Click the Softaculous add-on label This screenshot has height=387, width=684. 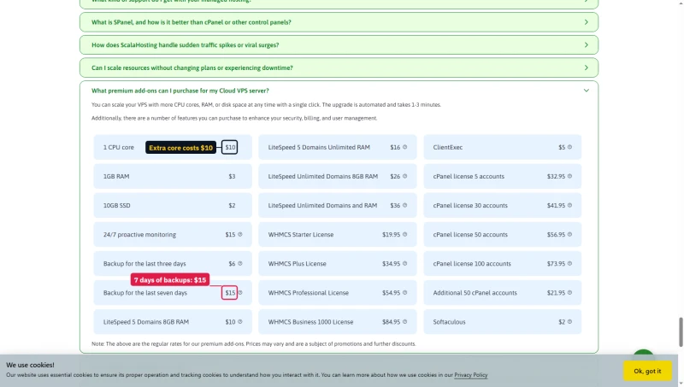click(x=449, y=321)
